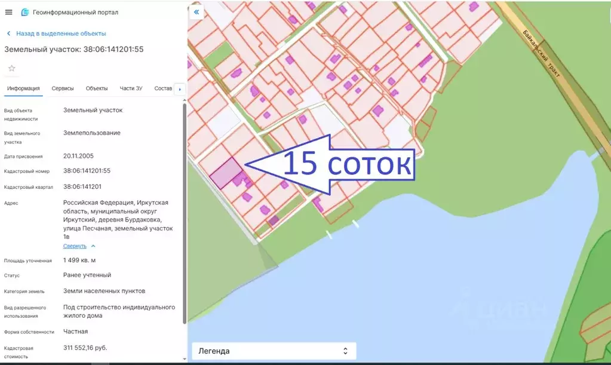Click the address text with деревня Бурдаковка

(x=118, y=220)
